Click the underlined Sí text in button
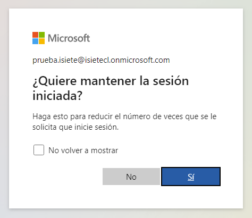Screen dimensions: 252x218 [191, 177]
